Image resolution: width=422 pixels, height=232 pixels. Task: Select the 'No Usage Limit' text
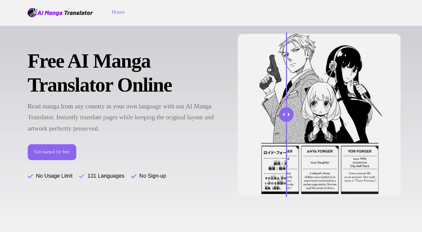point(54,176)
